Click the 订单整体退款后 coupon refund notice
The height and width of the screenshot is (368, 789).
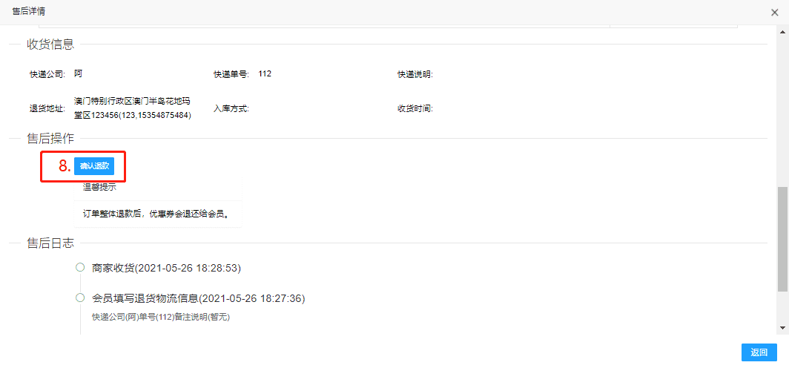(x=156, y=214)
